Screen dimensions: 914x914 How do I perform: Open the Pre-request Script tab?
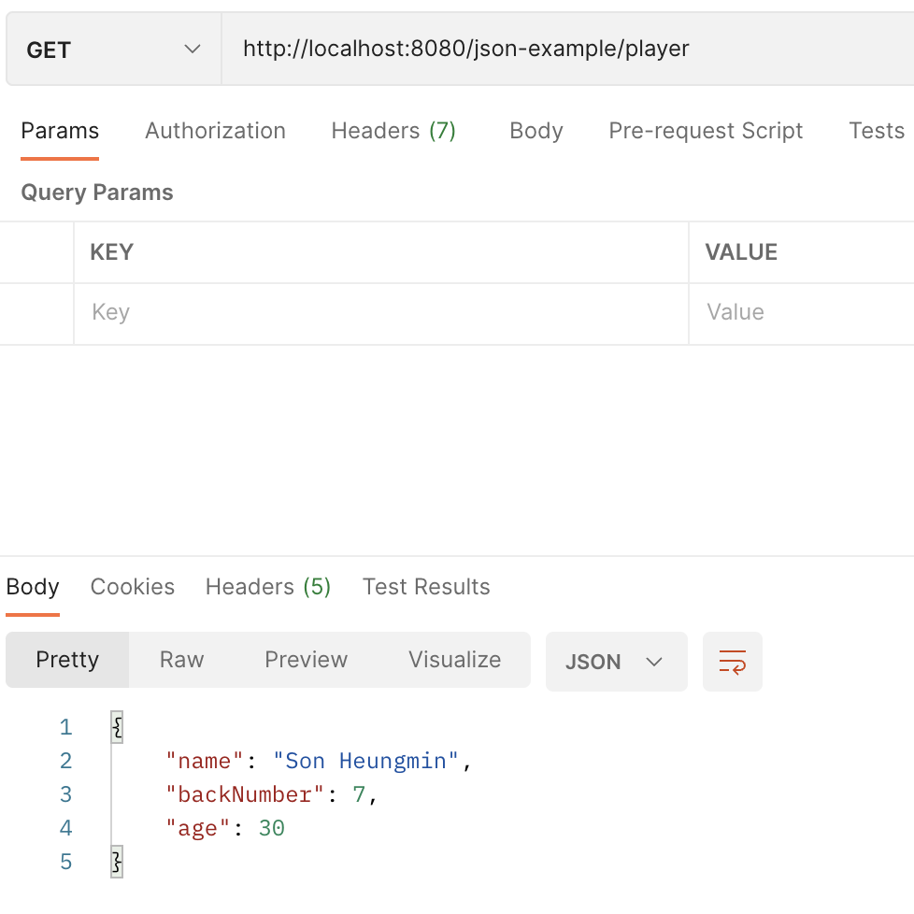tap(706, 131)
